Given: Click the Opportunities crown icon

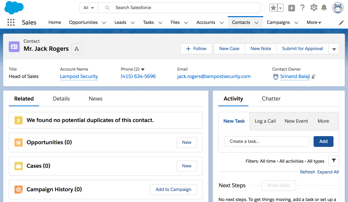Looking at the screenshot, I should pos(19,143).
